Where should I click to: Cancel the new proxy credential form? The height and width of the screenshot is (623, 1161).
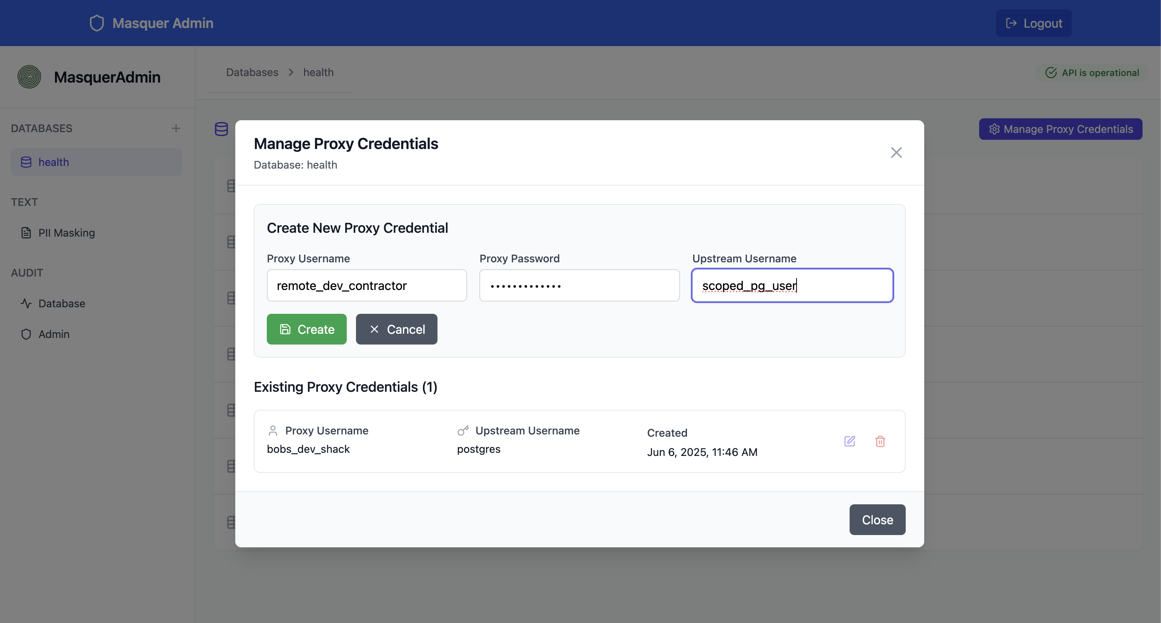pos(396,329)
